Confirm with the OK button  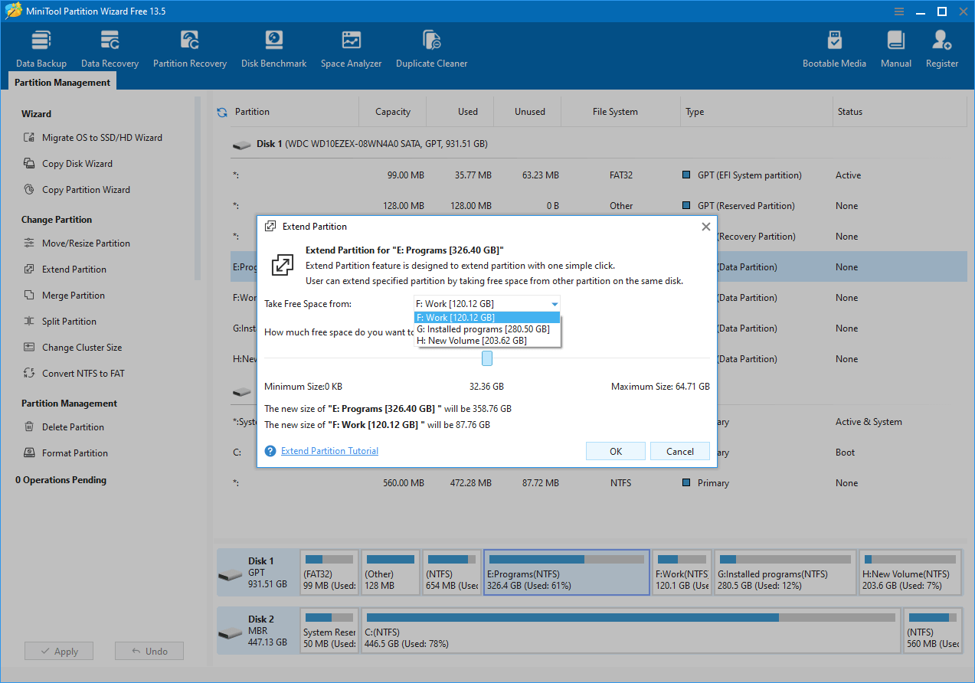(616, 451)
